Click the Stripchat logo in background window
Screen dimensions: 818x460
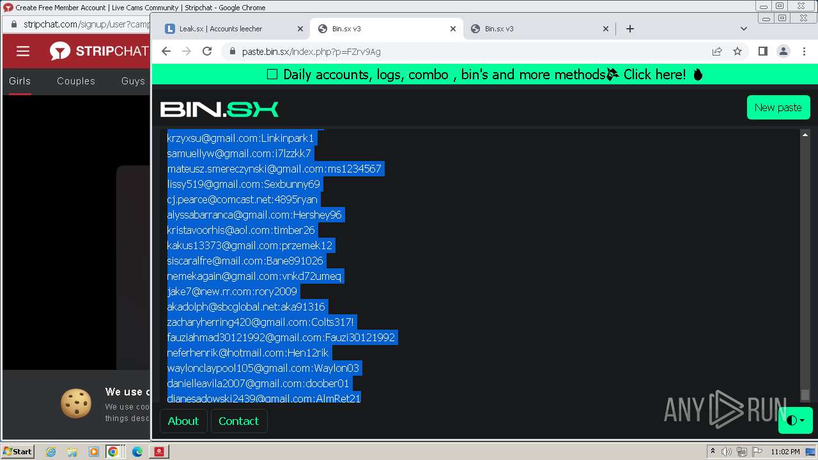(x=100, y=51)
